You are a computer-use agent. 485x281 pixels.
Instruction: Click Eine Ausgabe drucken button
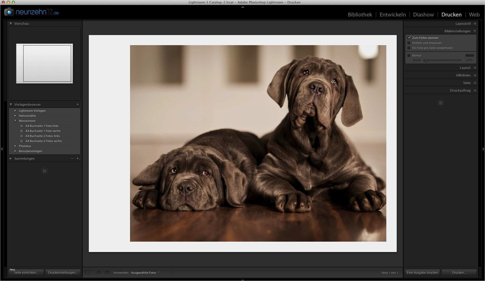point(422,272)
